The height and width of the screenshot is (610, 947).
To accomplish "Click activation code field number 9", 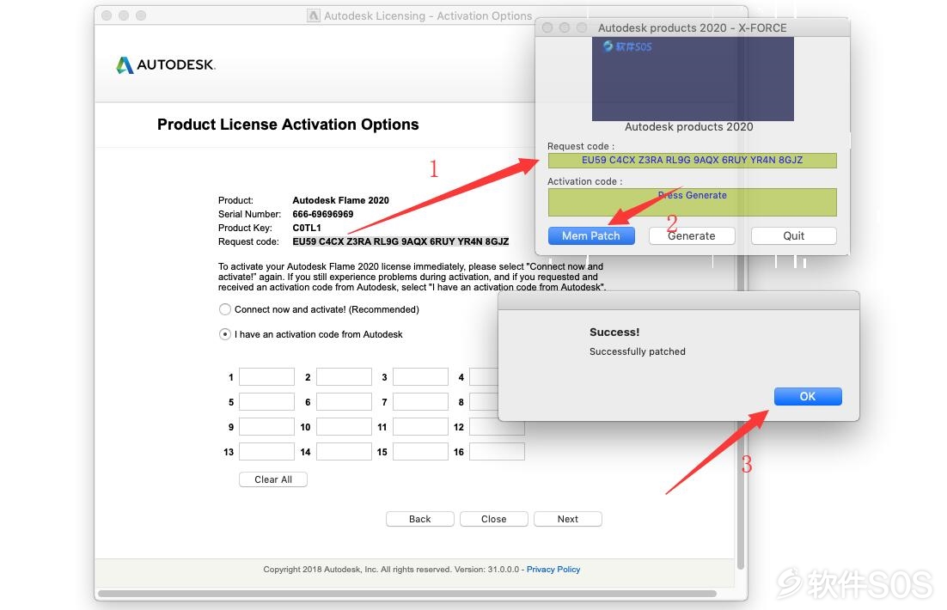I will 267,426.
